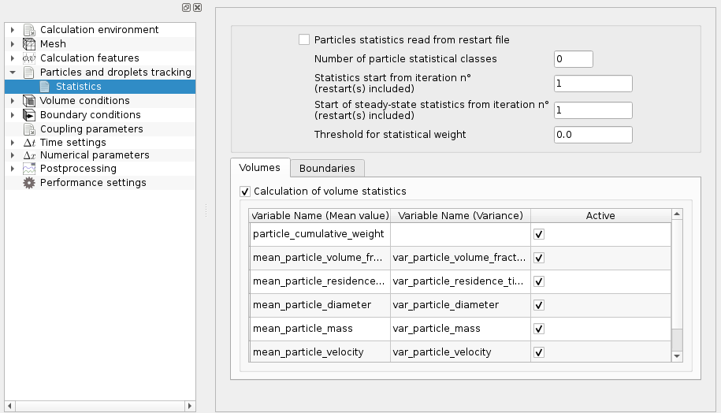Click the Mesh icon in the tree

[30, 44]
